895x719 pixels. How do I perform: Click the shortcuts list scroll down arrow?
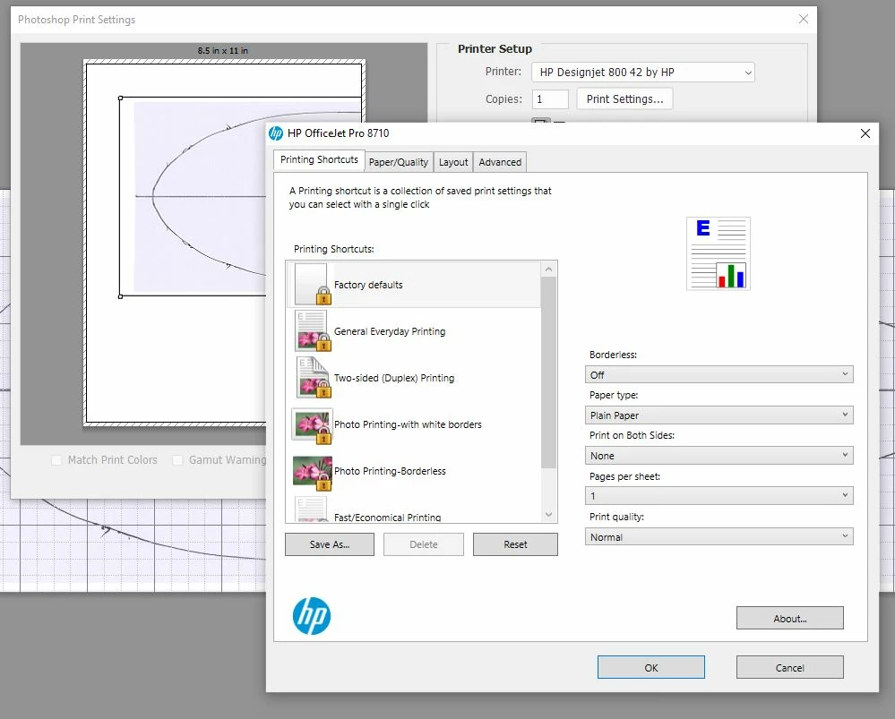click(548, 515)
